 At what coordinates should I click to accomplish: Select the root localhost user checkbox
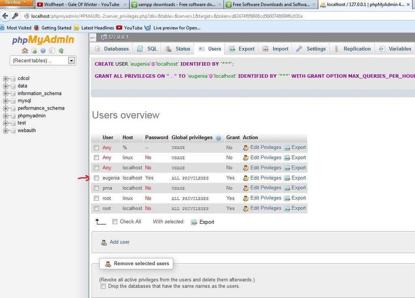tap(96, 208)
